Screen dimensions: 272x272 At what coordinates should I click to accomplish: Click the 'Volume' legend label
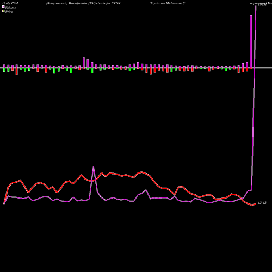pos(10,8)
